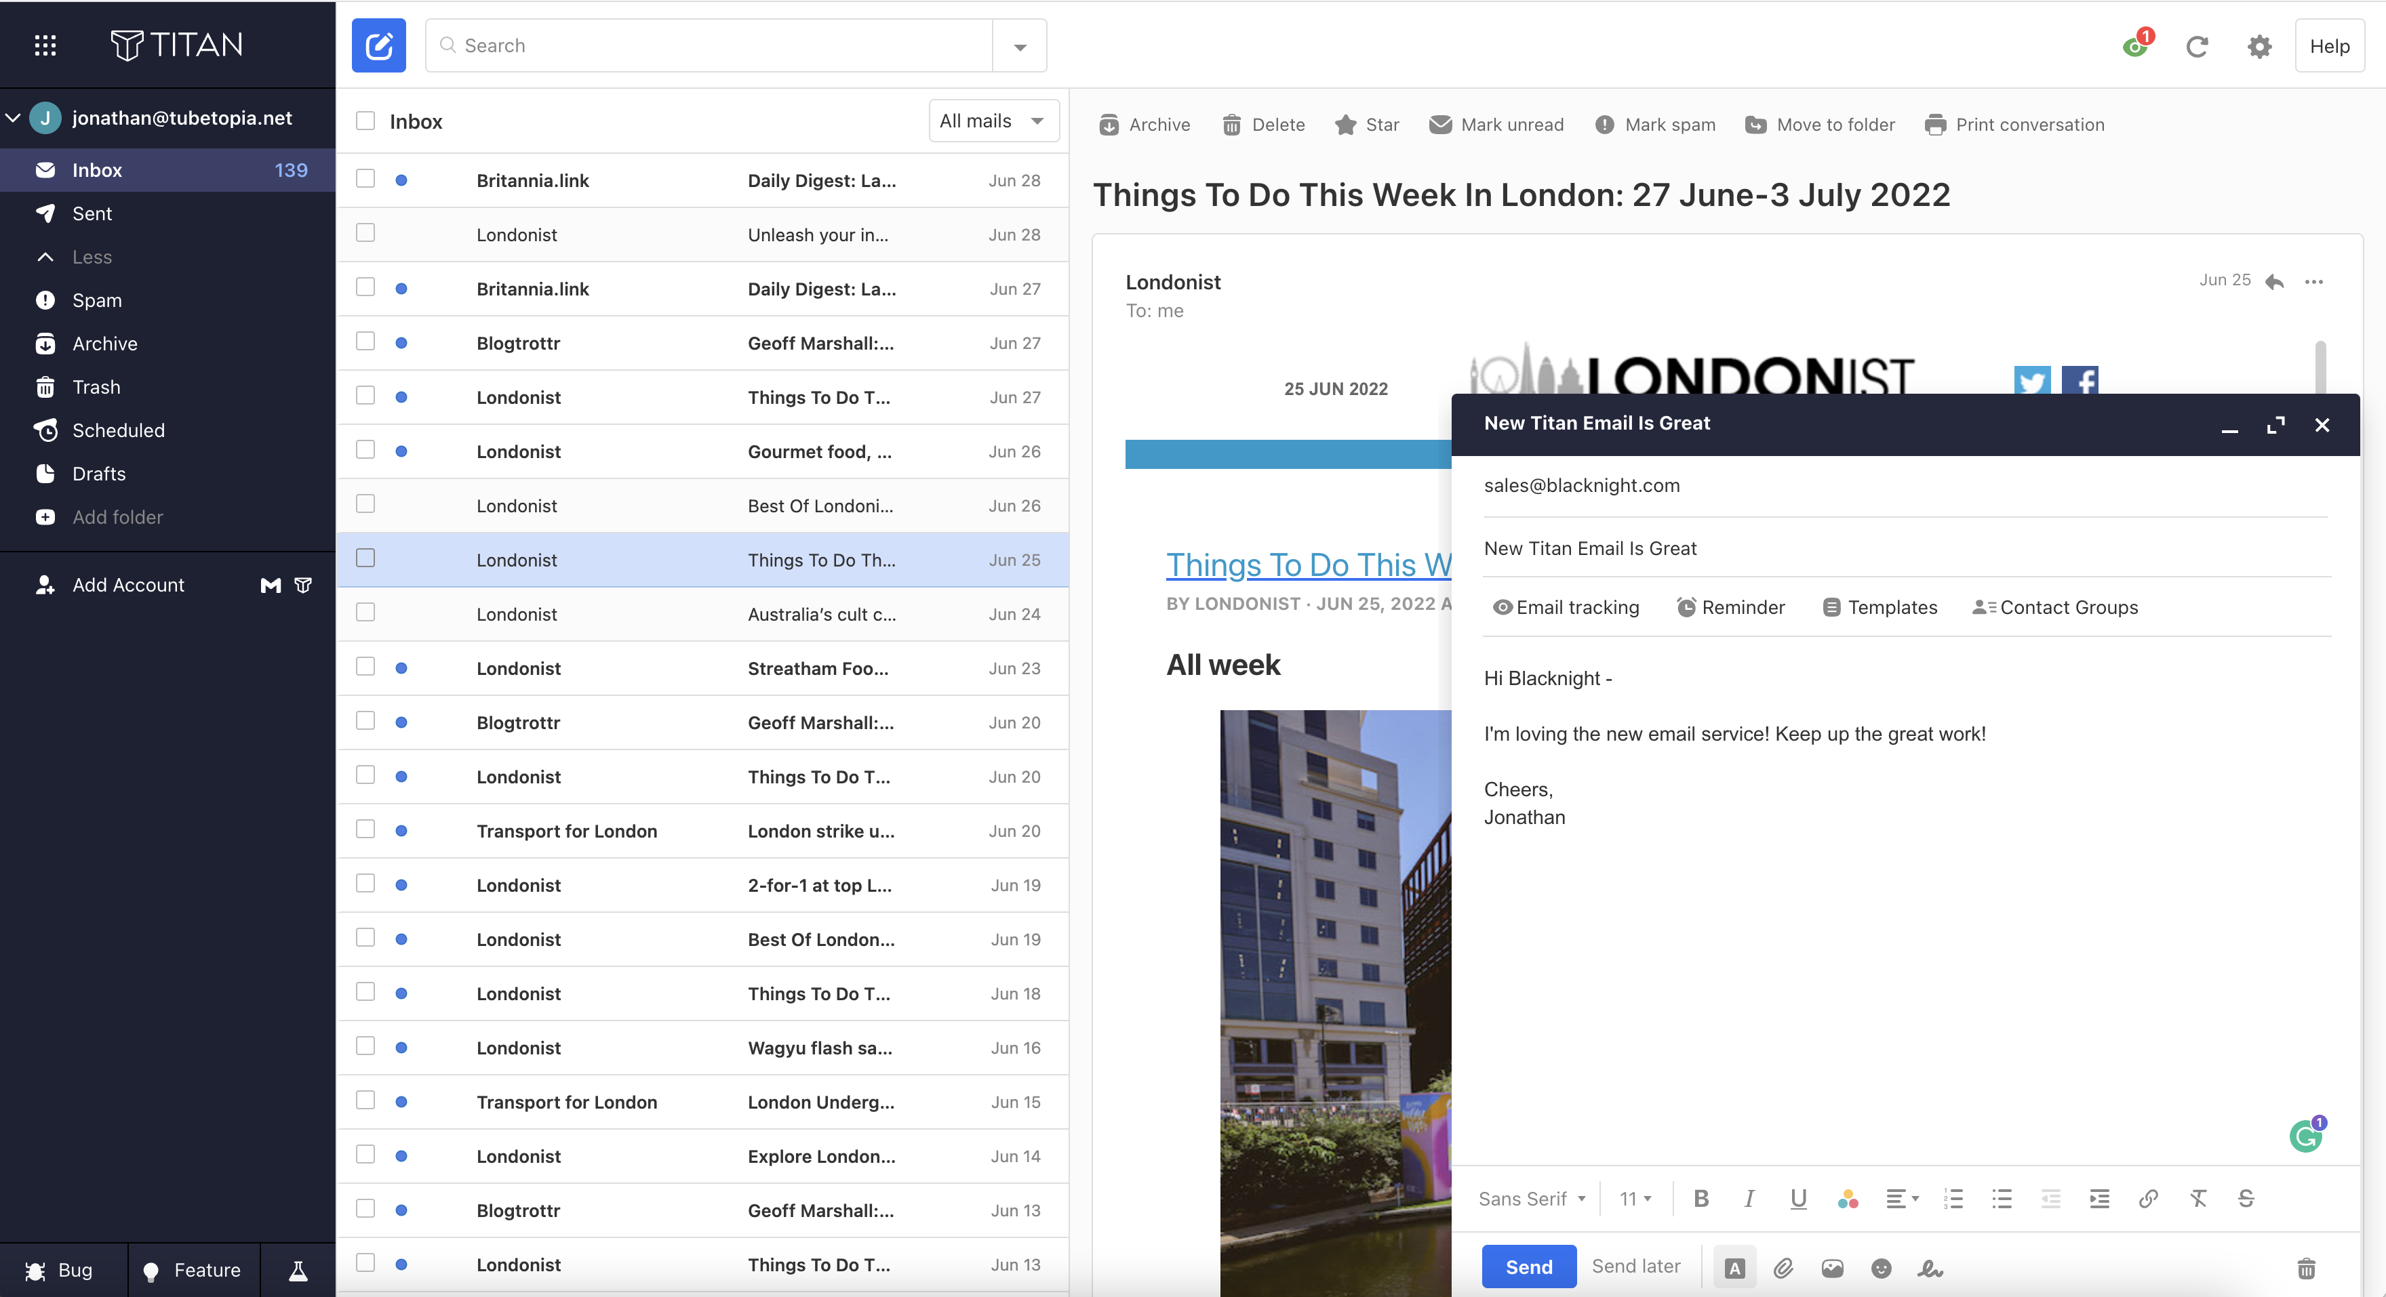Open the Sent folder
Viewport: 2386px width, 1297px height.
tap(167, 214)
